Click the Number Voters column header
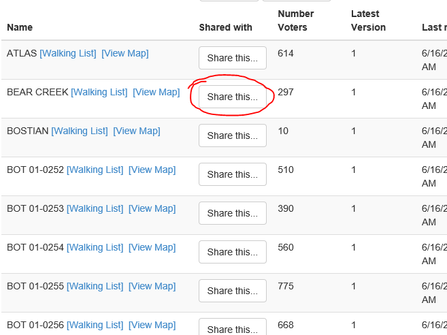This screenshot has height=335, width=447. click(x=296, y=20)
